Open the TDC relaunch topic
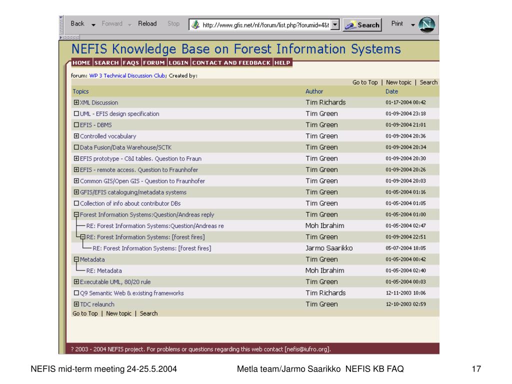Viewport: 512px width, 384px height. (x=97, y=304)
